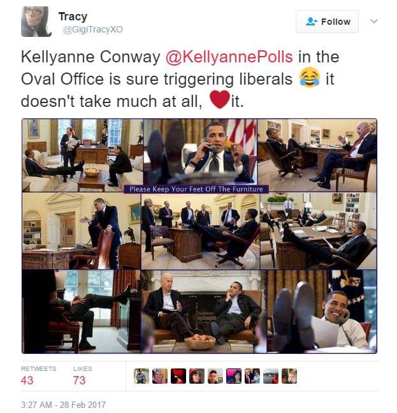Open the tweet options chevron menu
397x413 pixels.
[374, 21]
